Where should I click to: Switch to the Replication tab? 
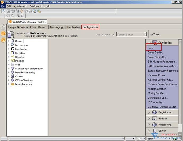click(x=74, y=27)
